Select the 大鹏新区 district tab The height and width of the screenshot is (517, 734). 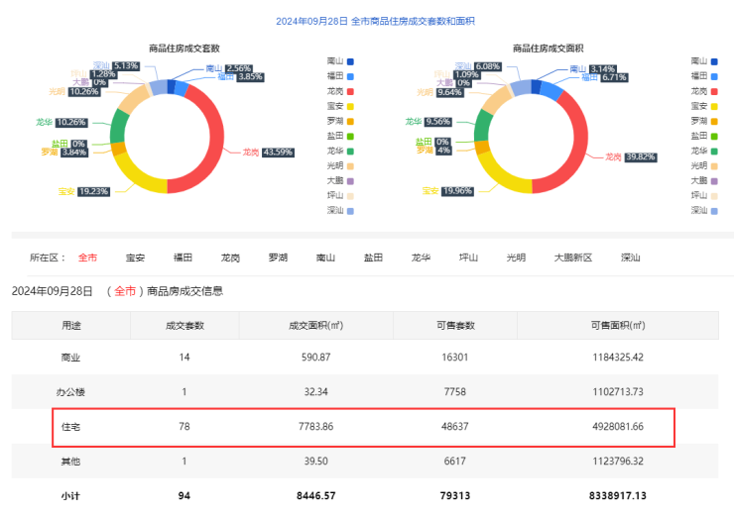(572, 258)
